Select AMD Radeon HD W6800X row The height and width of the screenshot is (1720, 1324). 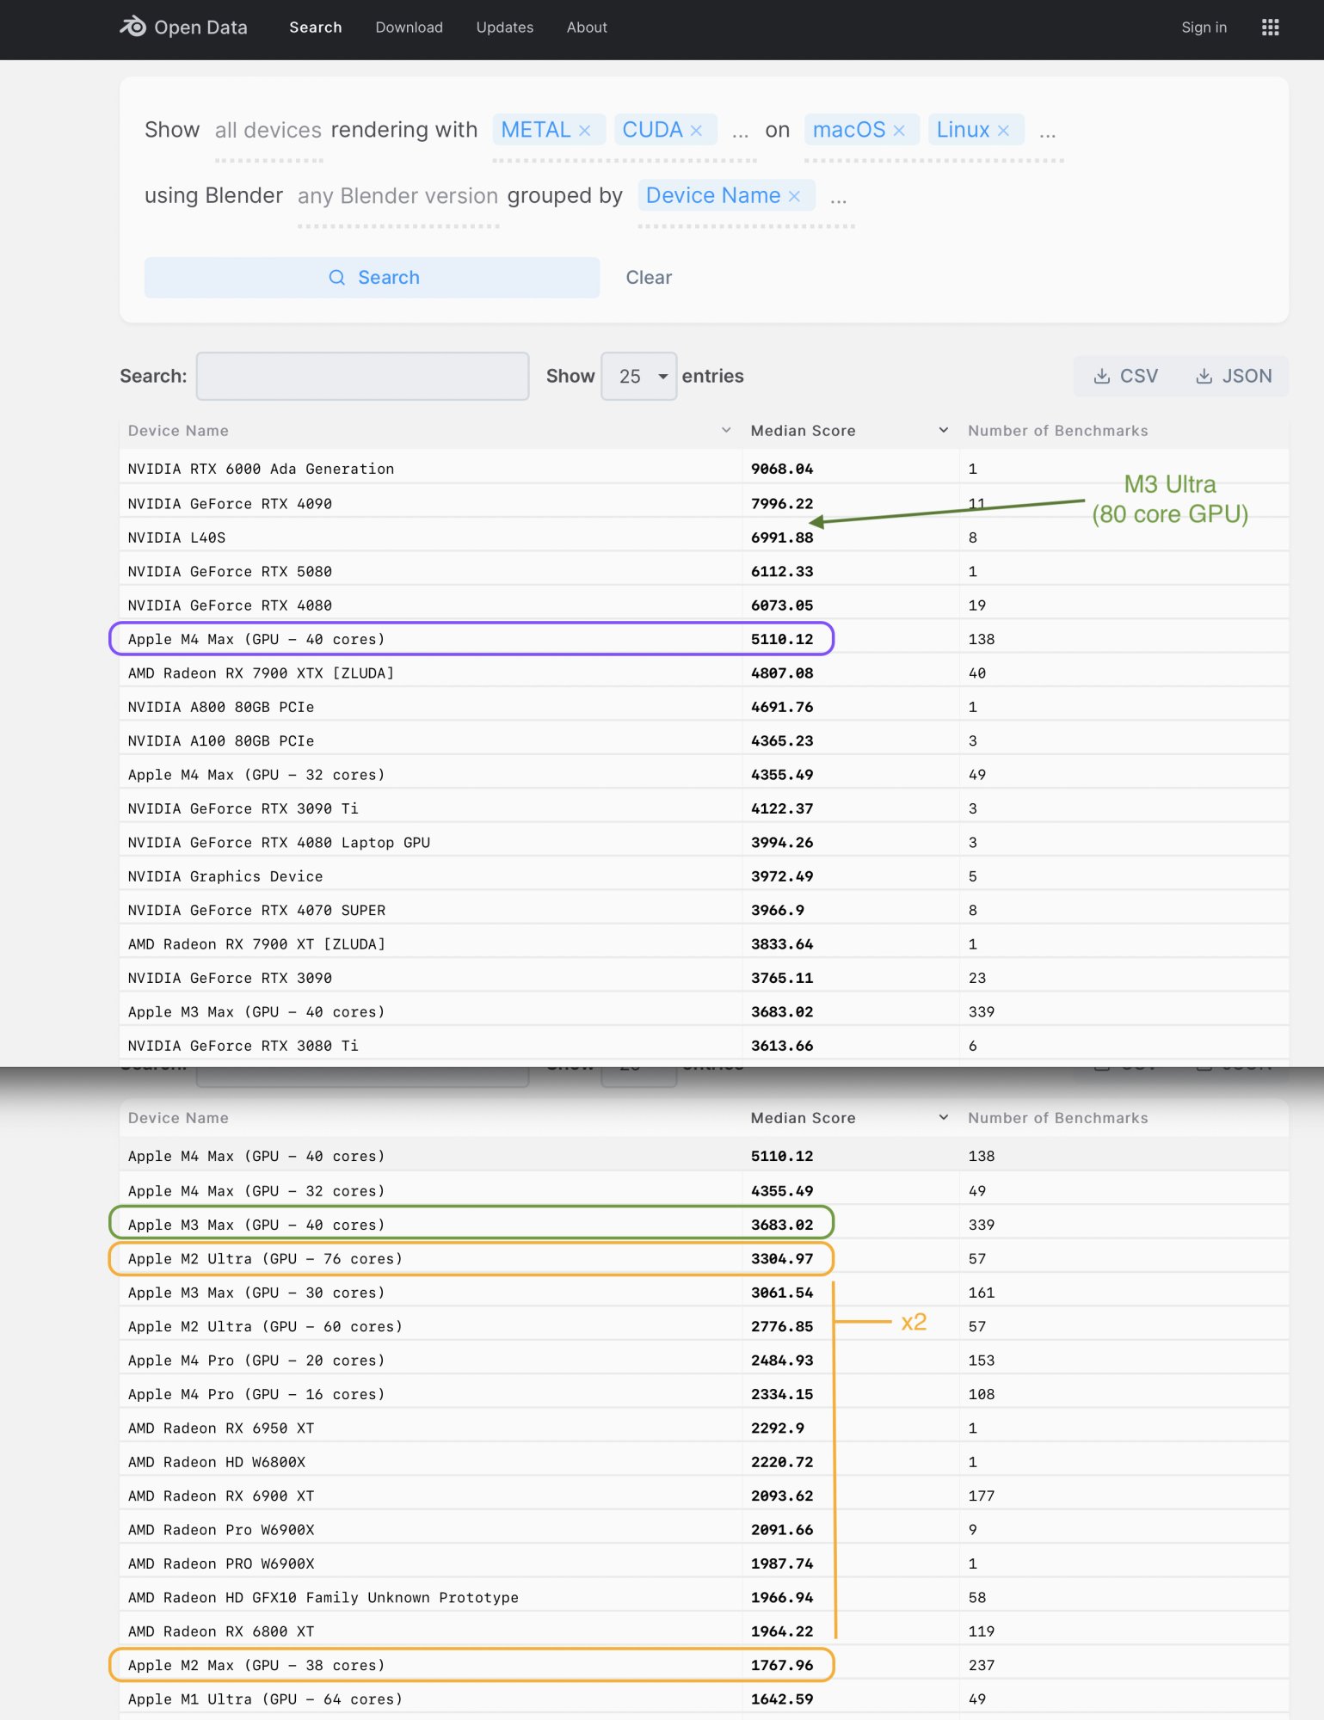pyautogui.click(x=704, y=1462)
